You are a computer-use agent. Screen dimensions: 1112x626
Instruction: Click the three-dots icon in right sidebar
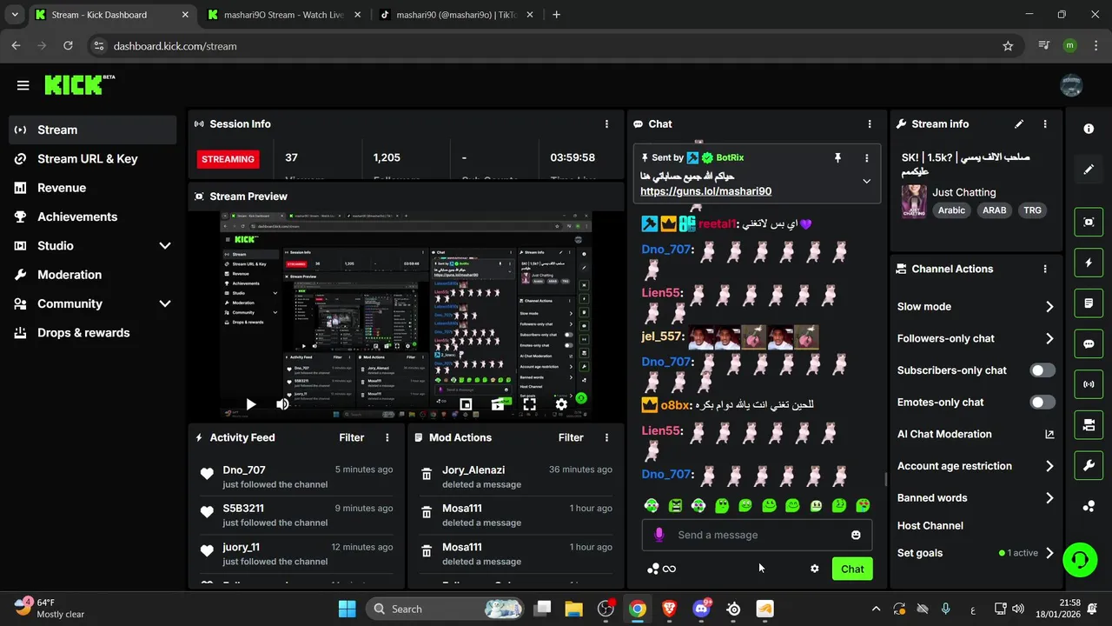pyautogui.click(x=1089, y=507)
